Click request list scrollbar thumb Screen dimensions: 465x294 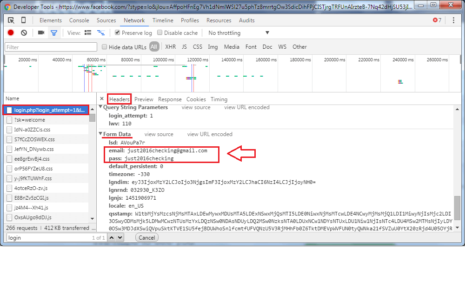pyautogui.click(x=92, y=117)
